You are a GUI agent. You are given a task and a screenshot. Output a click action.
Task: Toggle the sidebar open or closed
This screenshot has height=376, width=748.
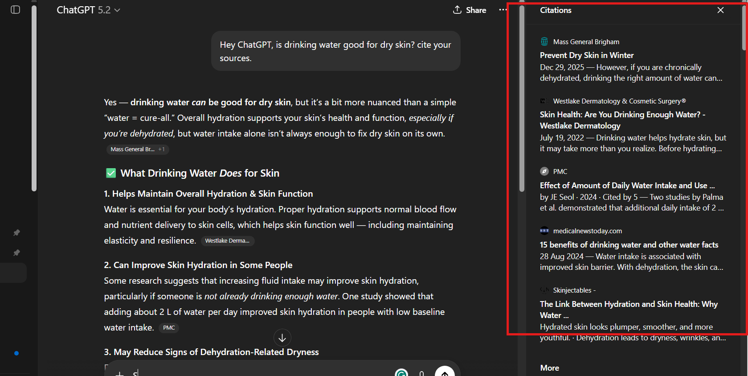click(x=16, y=10)
